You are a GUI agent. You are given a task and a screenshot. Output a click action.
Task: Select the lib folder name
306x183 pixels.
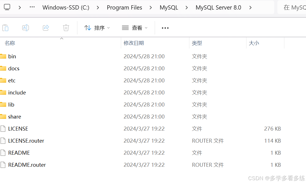[11, 105]
